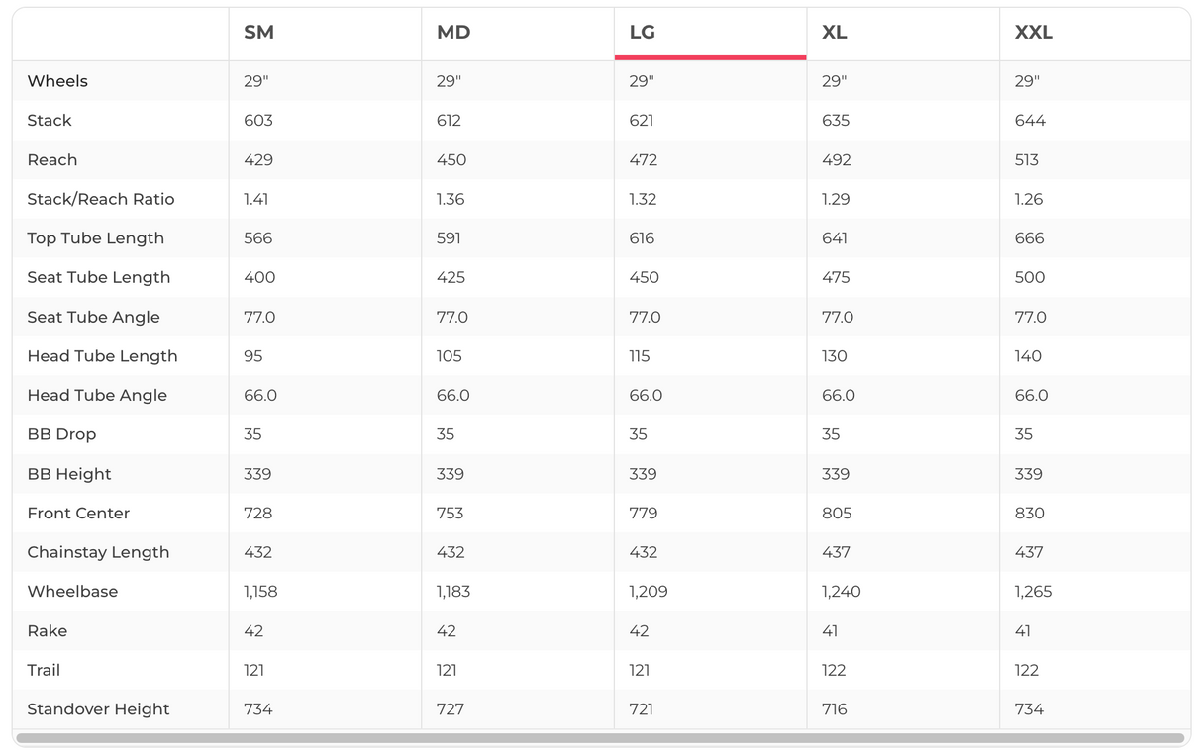Viewport: 1202px width, 752px height.
Task: Click the Wheels row label
Action: (x=57, y=81)
